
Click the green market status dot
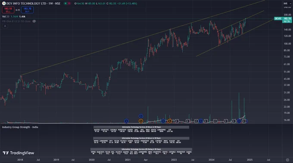point(65,3)
